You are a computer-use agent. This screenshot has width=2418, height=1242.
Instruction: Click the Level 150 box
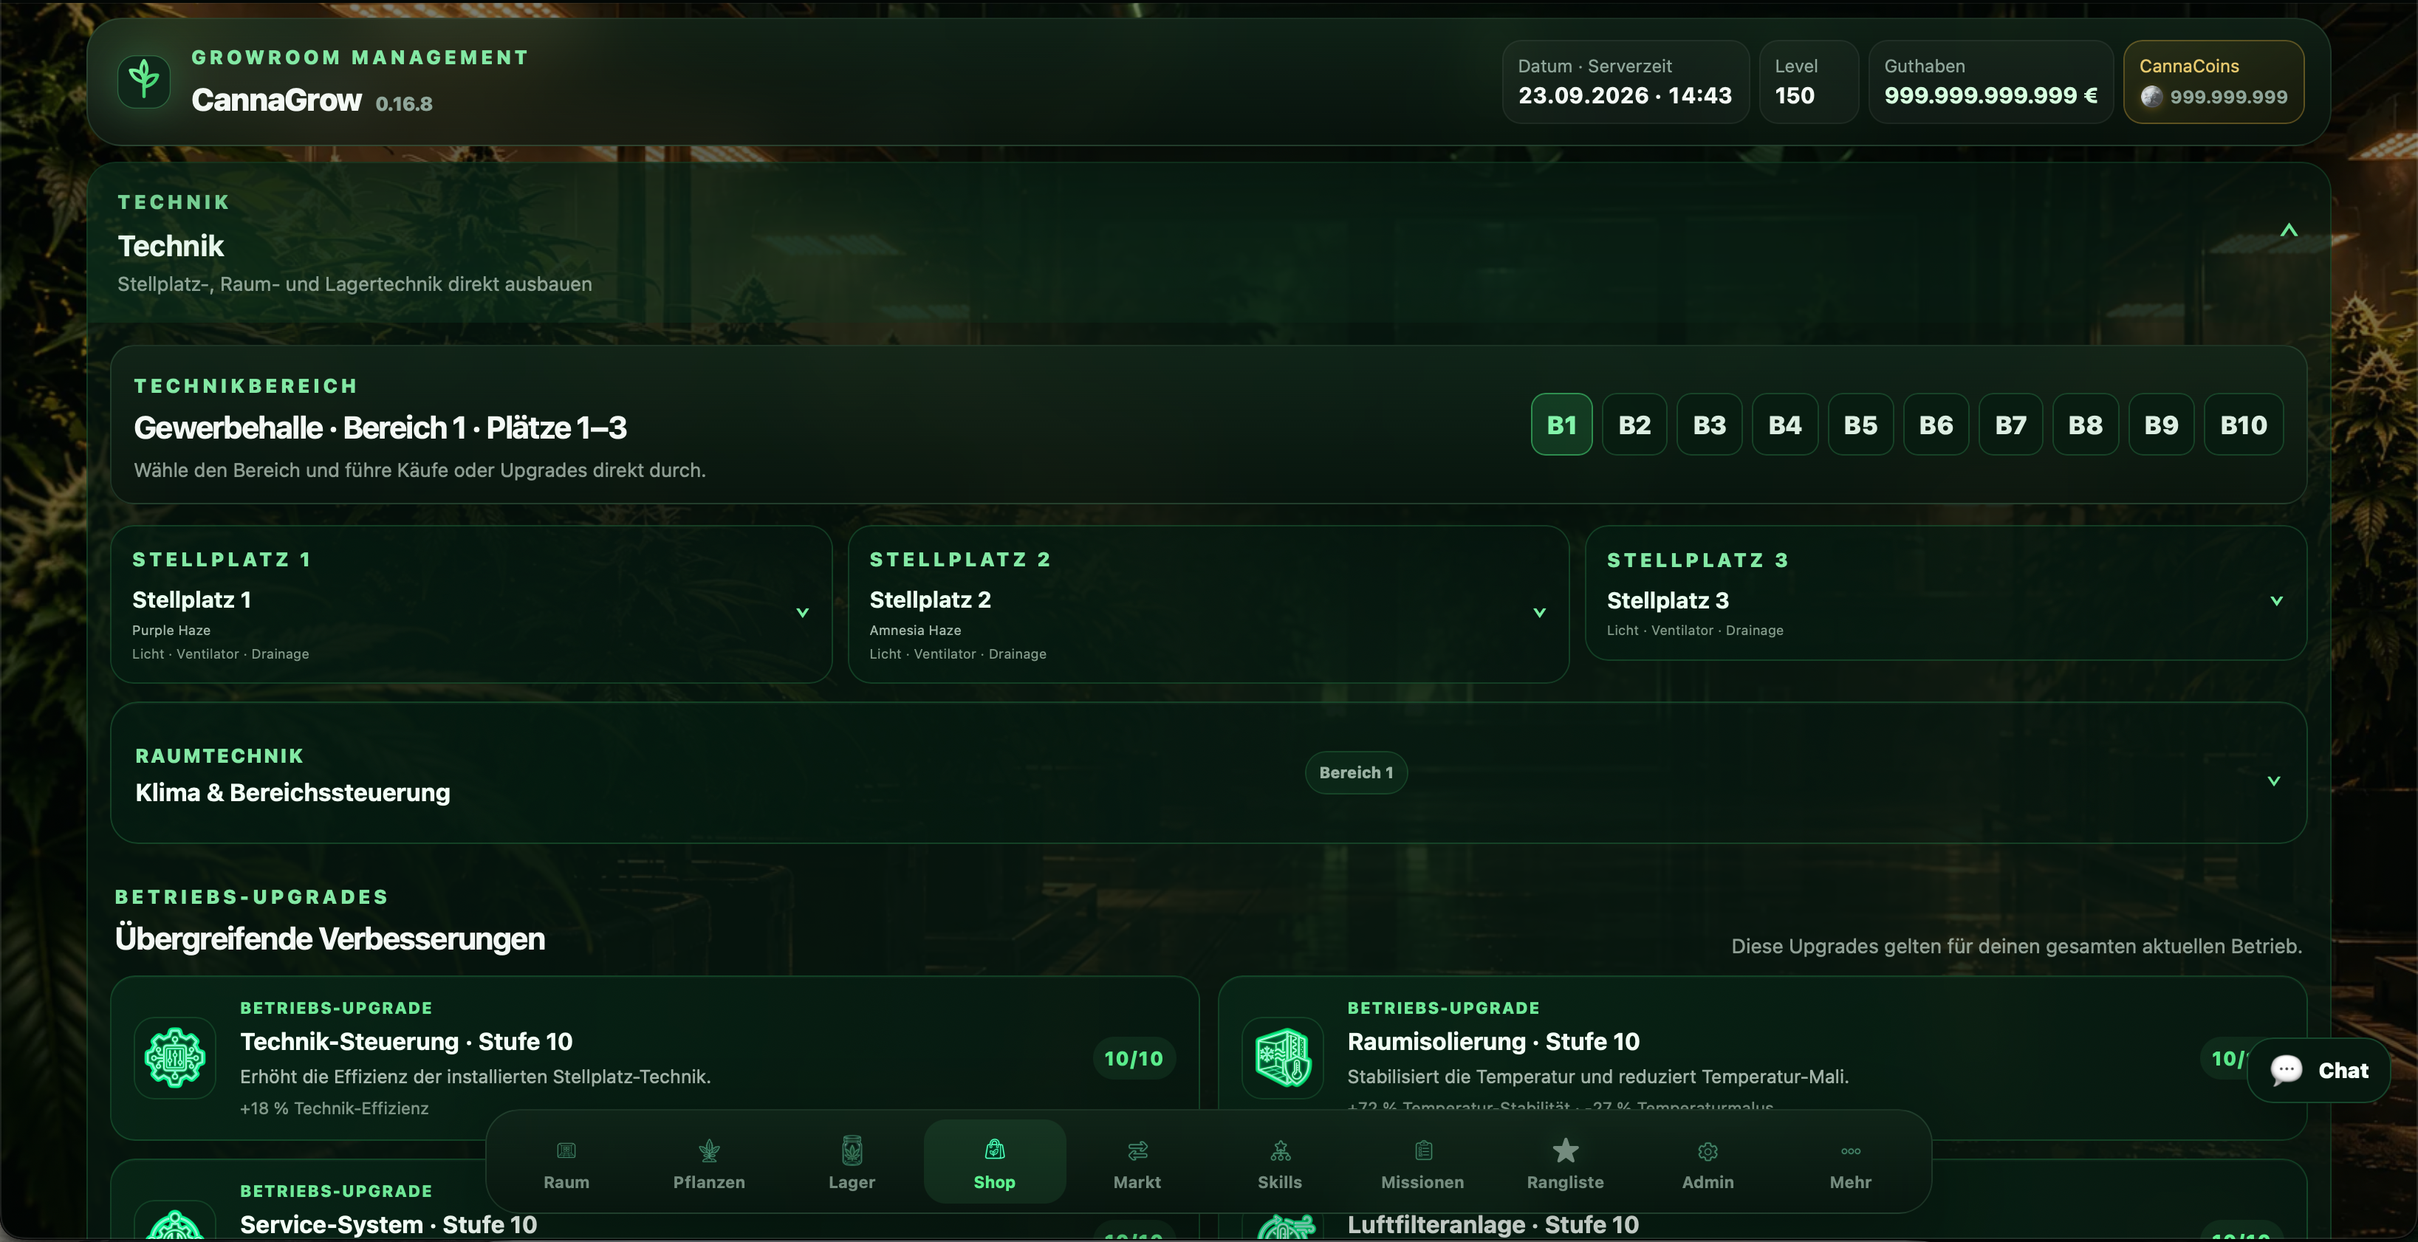pos(1808,82)
